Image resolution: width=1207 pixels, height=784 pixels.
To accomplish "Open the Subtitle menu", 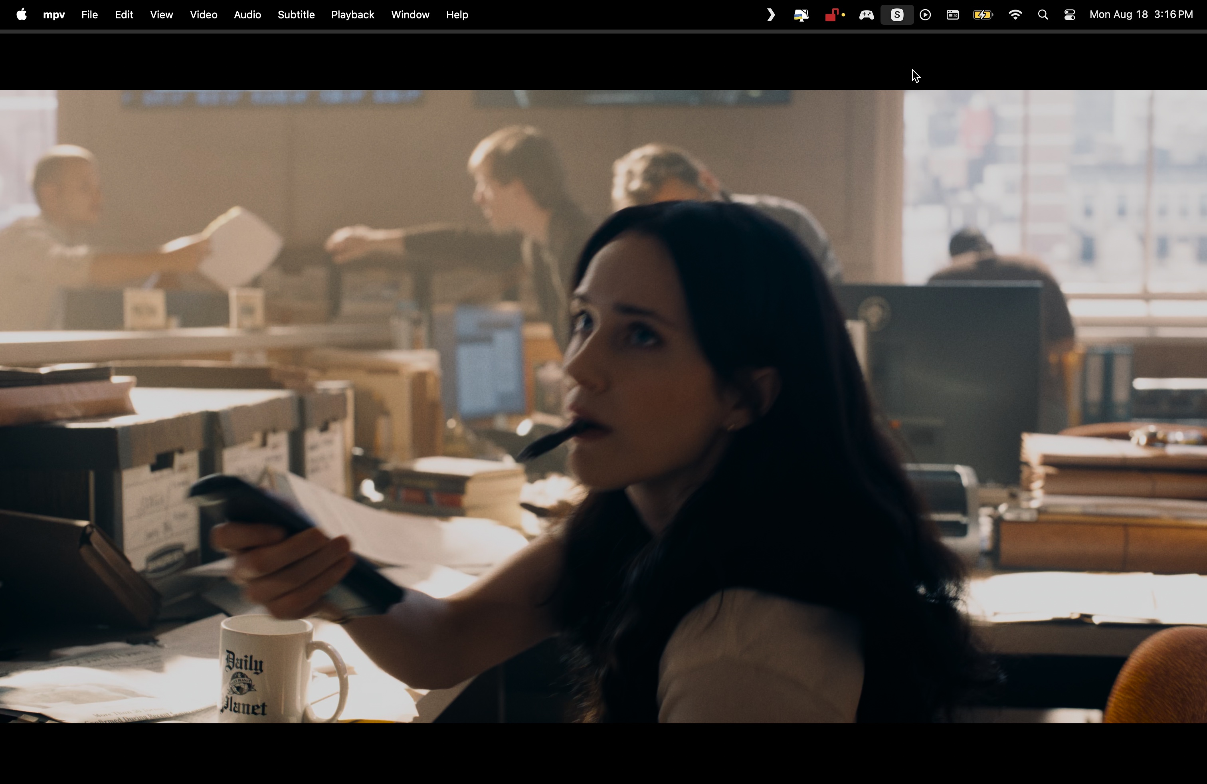I will point(296,15).
